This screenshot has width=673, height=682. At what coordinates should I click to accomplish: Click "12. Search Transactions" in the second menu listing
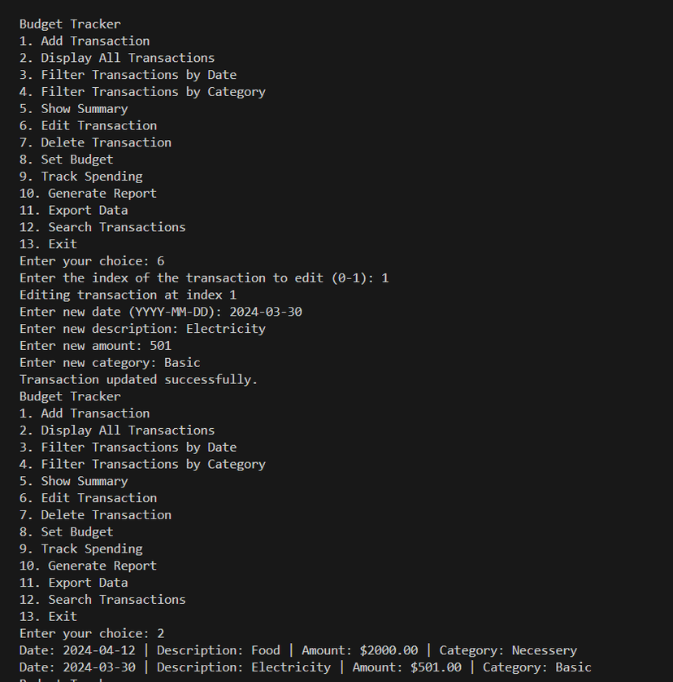102,600
